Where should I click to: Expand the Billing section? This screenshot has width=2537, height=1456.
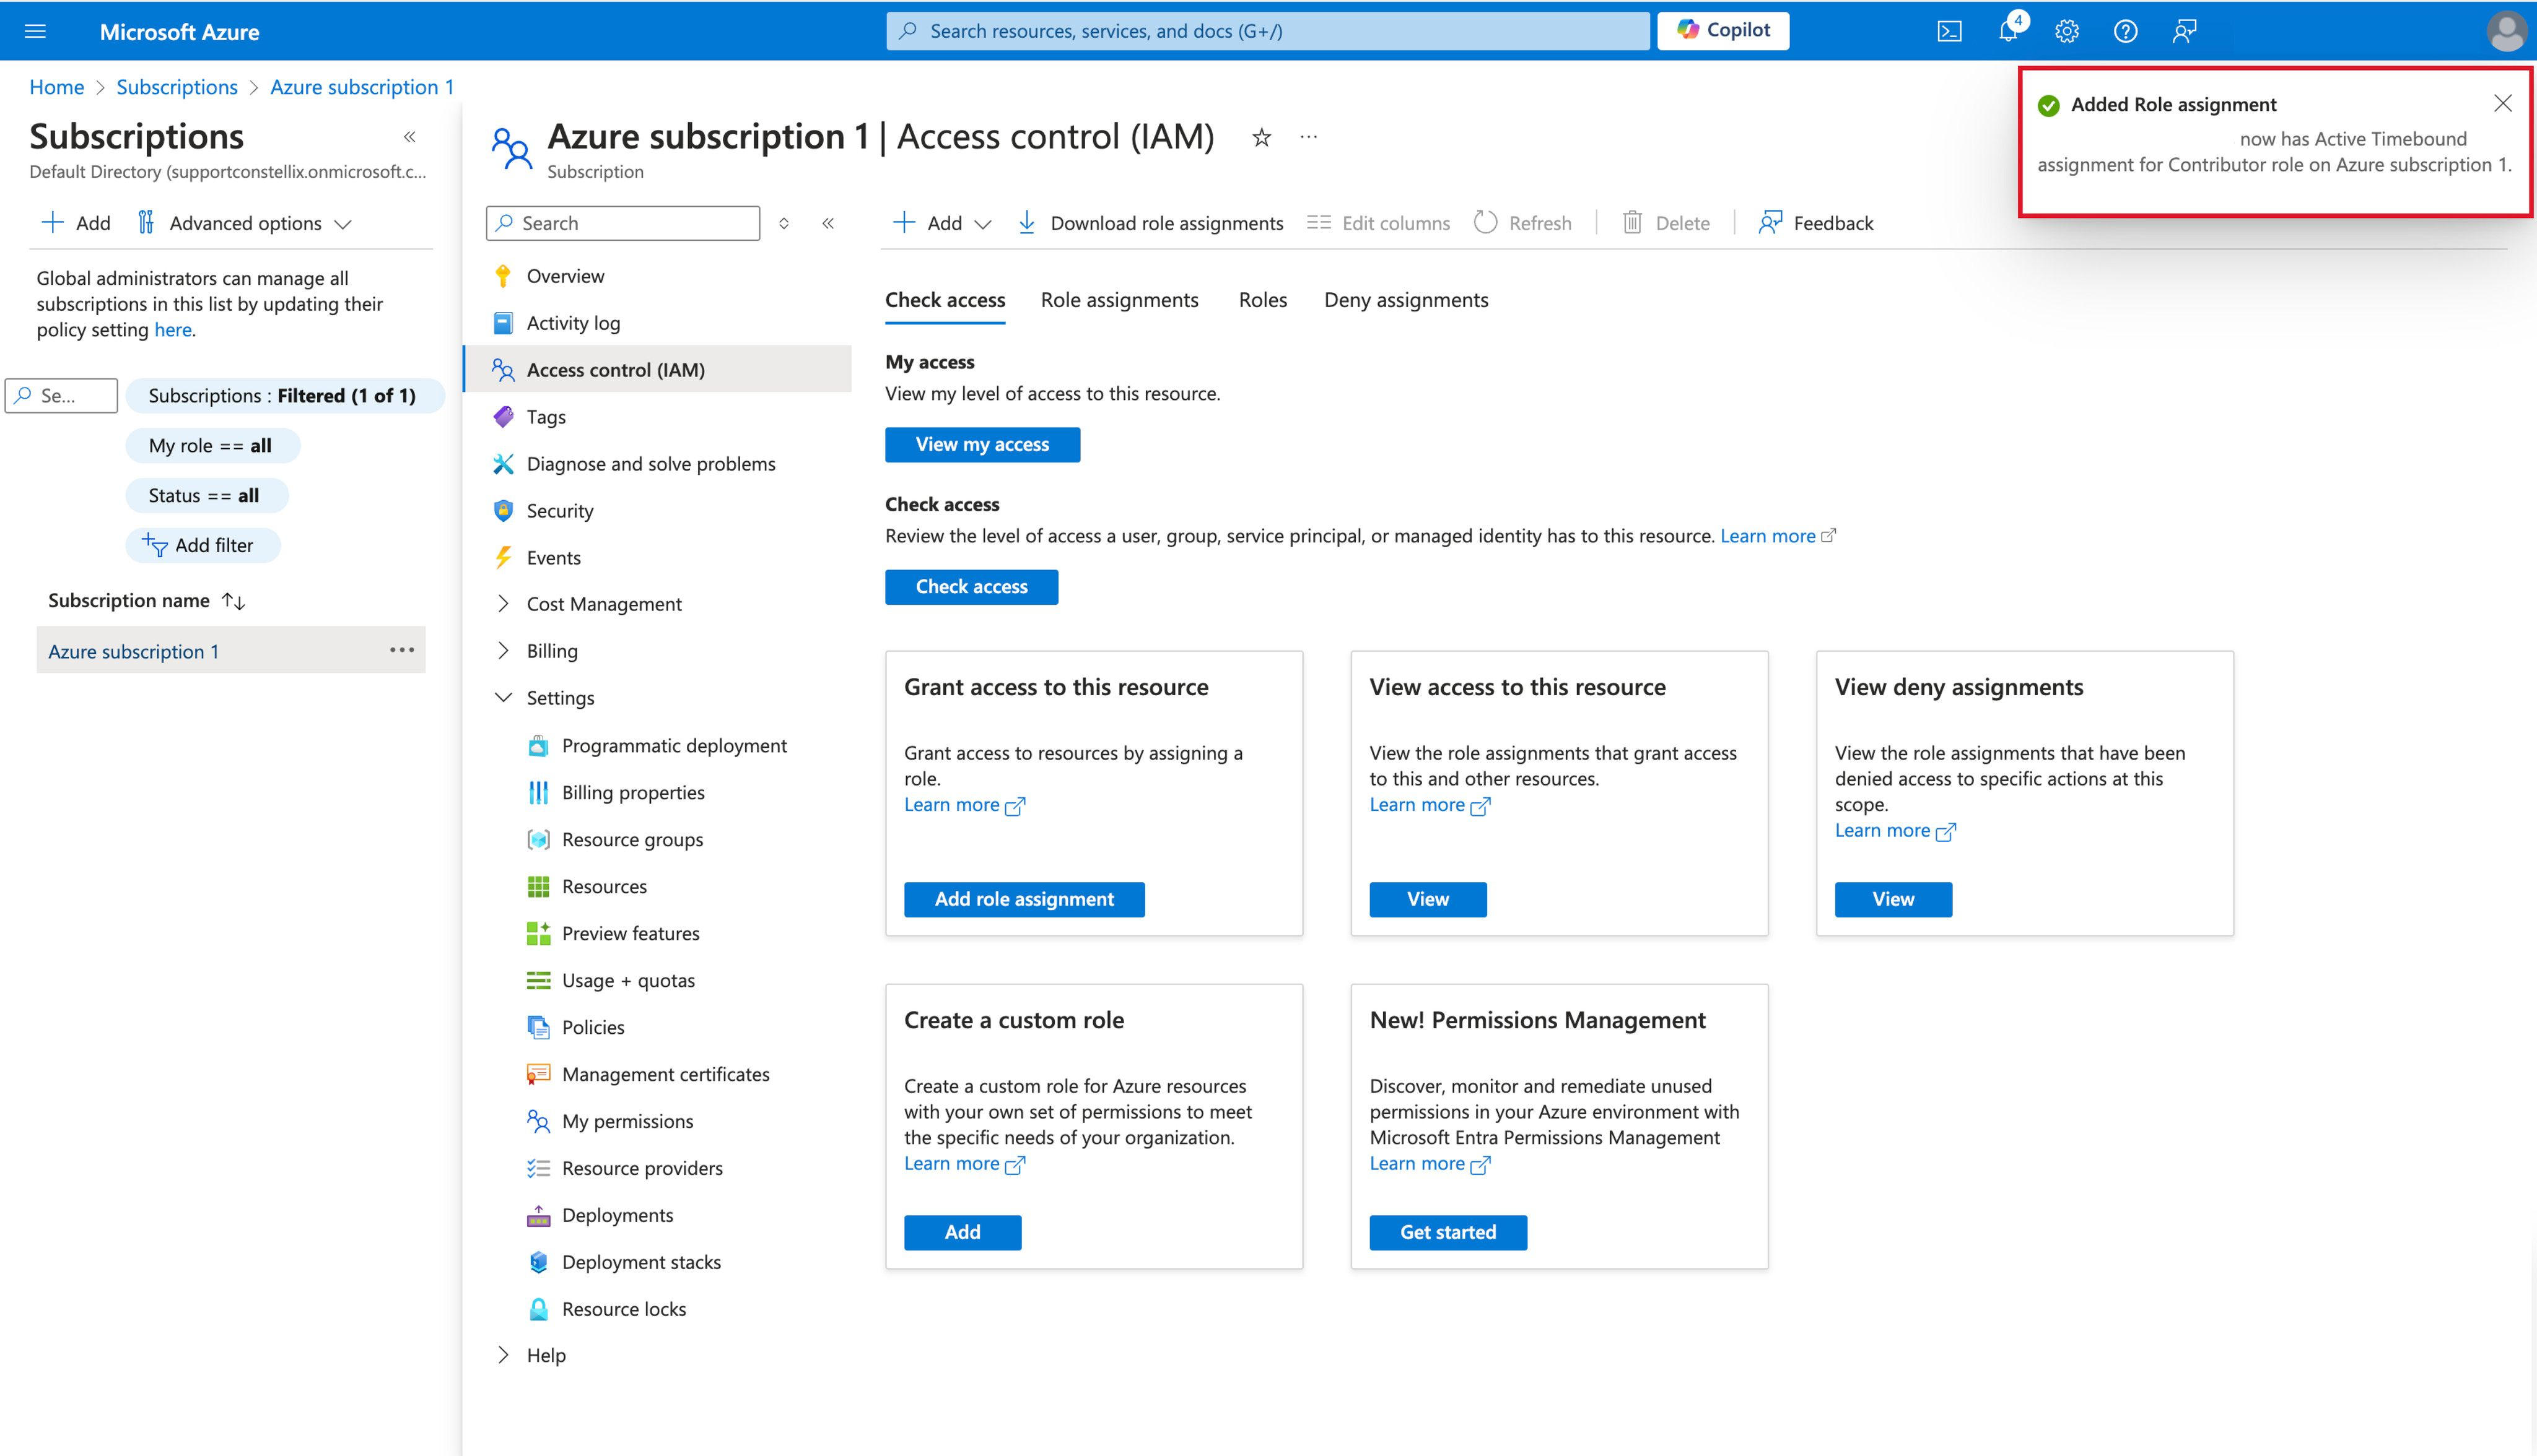[503, 651]
